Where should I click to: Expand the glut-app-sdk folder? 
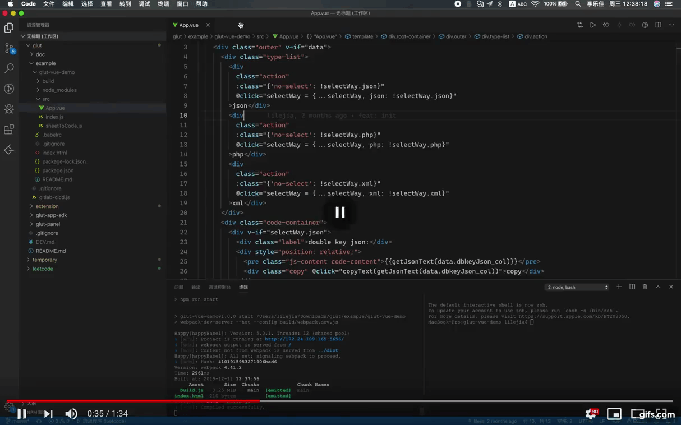[x=93, y=215]
